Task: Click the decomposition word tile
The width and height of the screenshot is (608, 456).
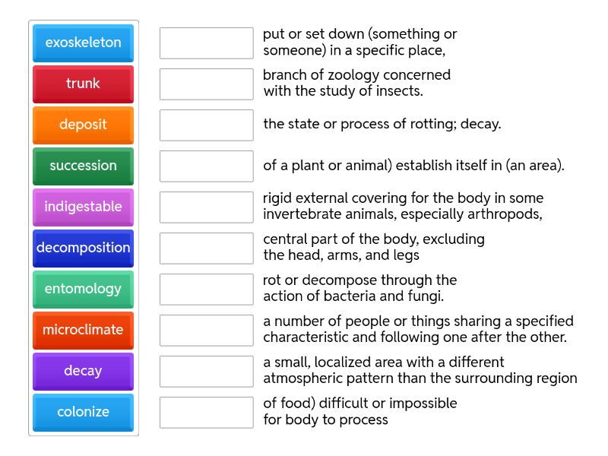Action: [83, 248]
